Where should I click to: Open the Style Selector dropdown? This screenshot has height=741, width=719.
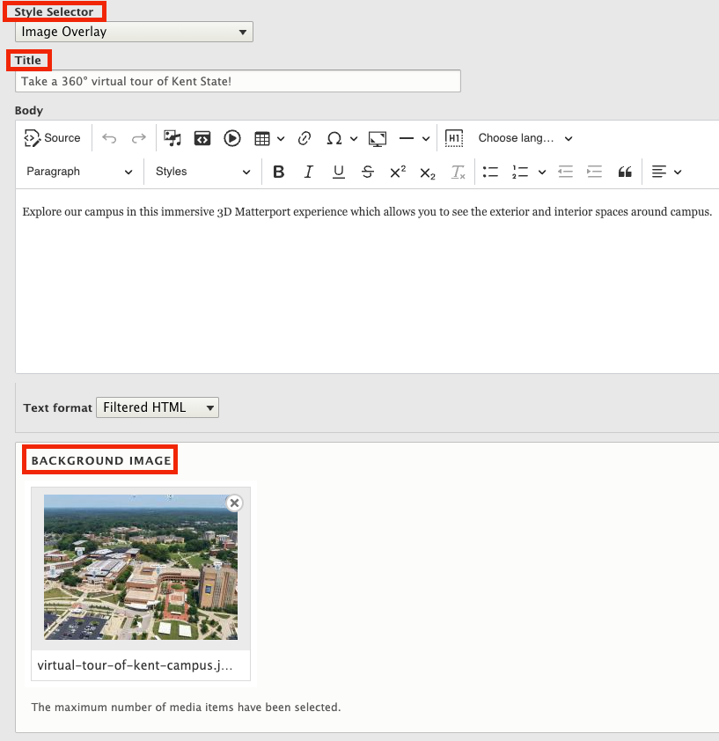pos(133,31)
